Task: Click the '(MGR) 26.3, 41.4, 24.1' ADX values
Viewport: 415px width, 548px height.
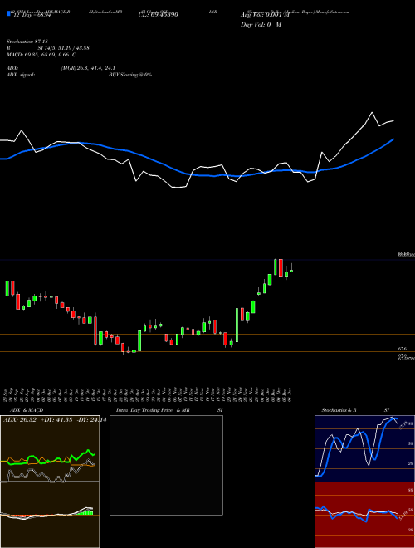Action: click(88, 68)
